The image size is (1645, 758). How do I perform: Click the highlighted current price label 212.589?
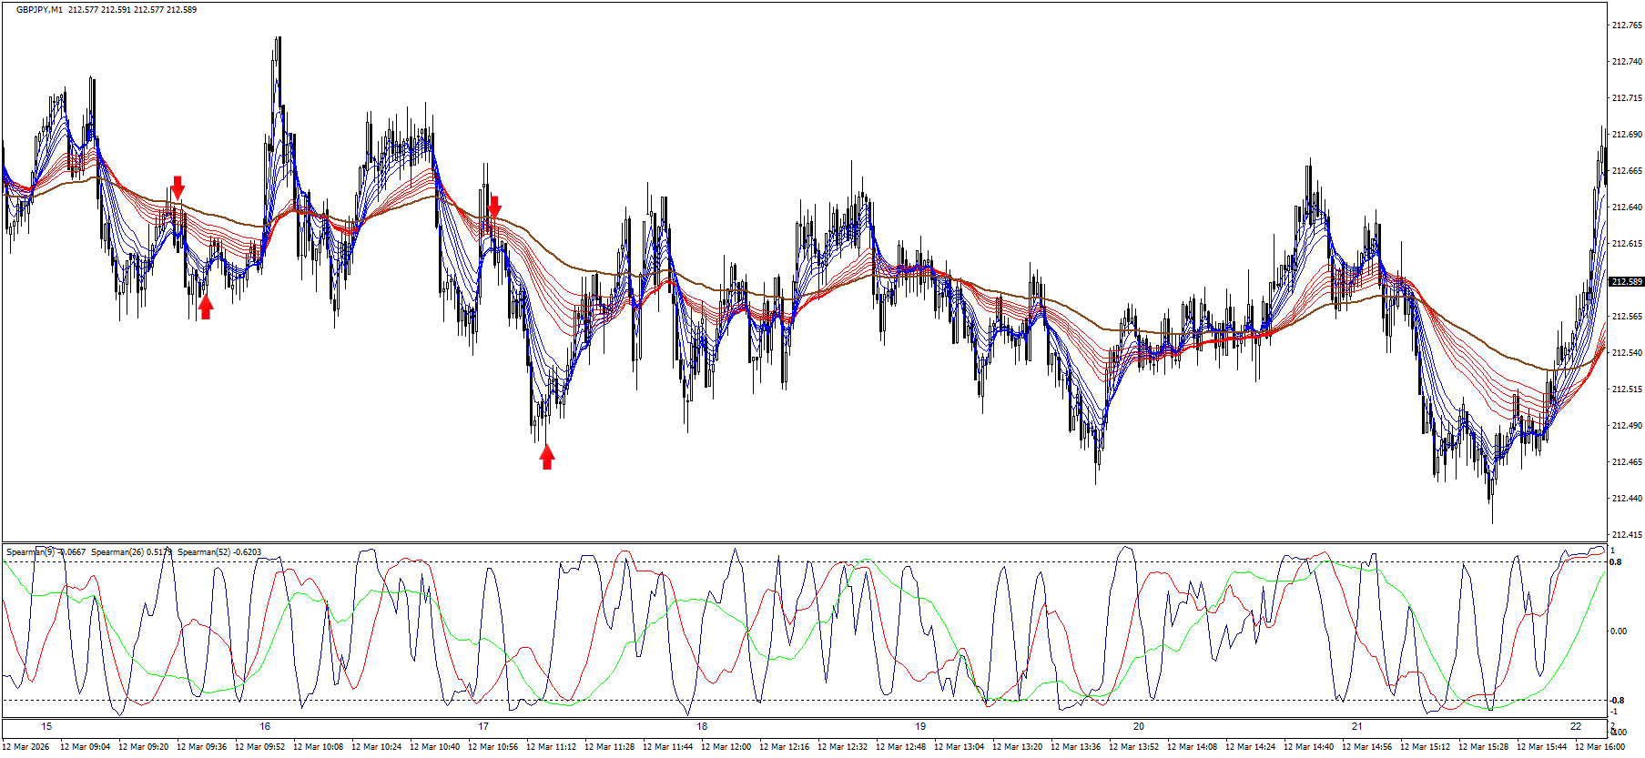click(x=1626, y=281)
